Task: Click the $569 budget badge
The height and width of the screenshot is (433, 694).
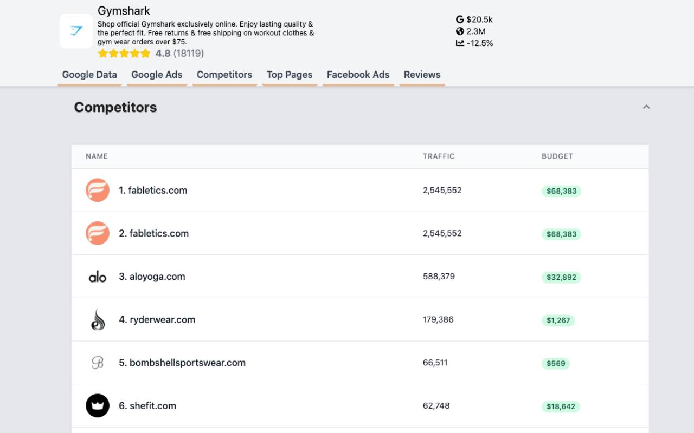Action: [x=556, y=364]
